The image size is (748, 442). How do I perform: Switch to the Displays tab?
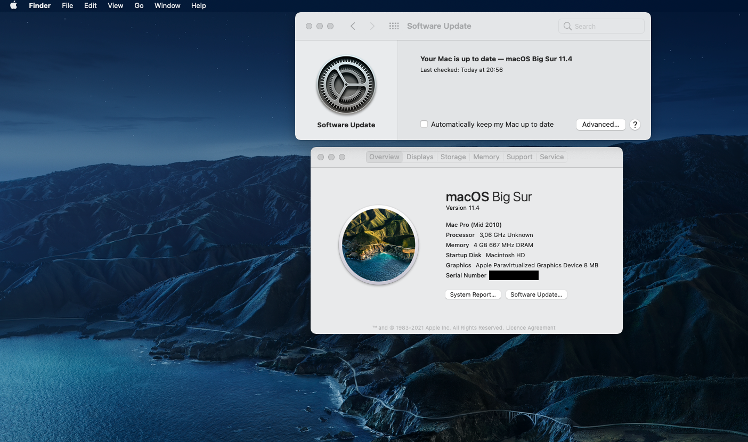[420, 157]
